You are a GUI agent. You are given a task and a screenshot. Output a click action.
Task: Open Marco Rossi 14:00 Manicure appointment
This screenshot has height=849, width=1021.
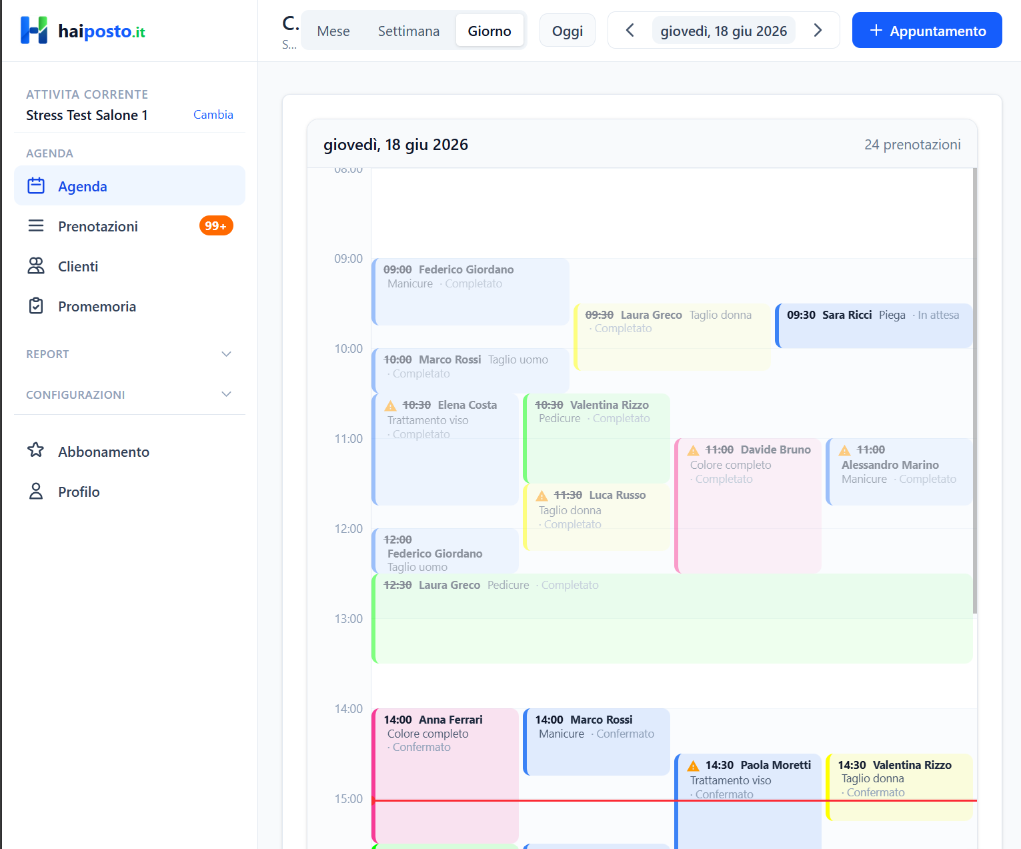point(597,742)
